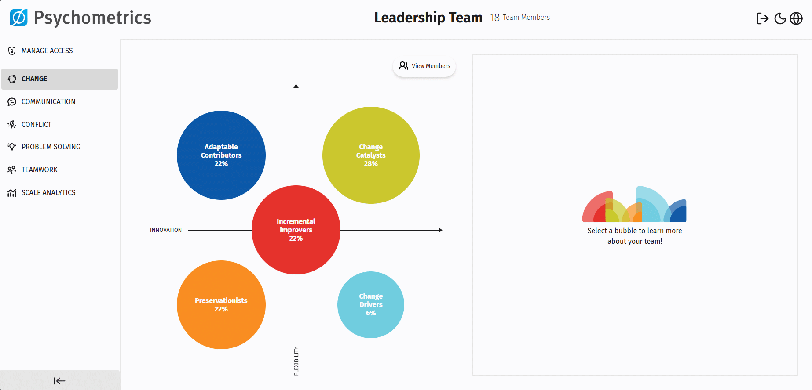
Task: Select the Incremental Improvers red bubble
Action: coord(296,230)
